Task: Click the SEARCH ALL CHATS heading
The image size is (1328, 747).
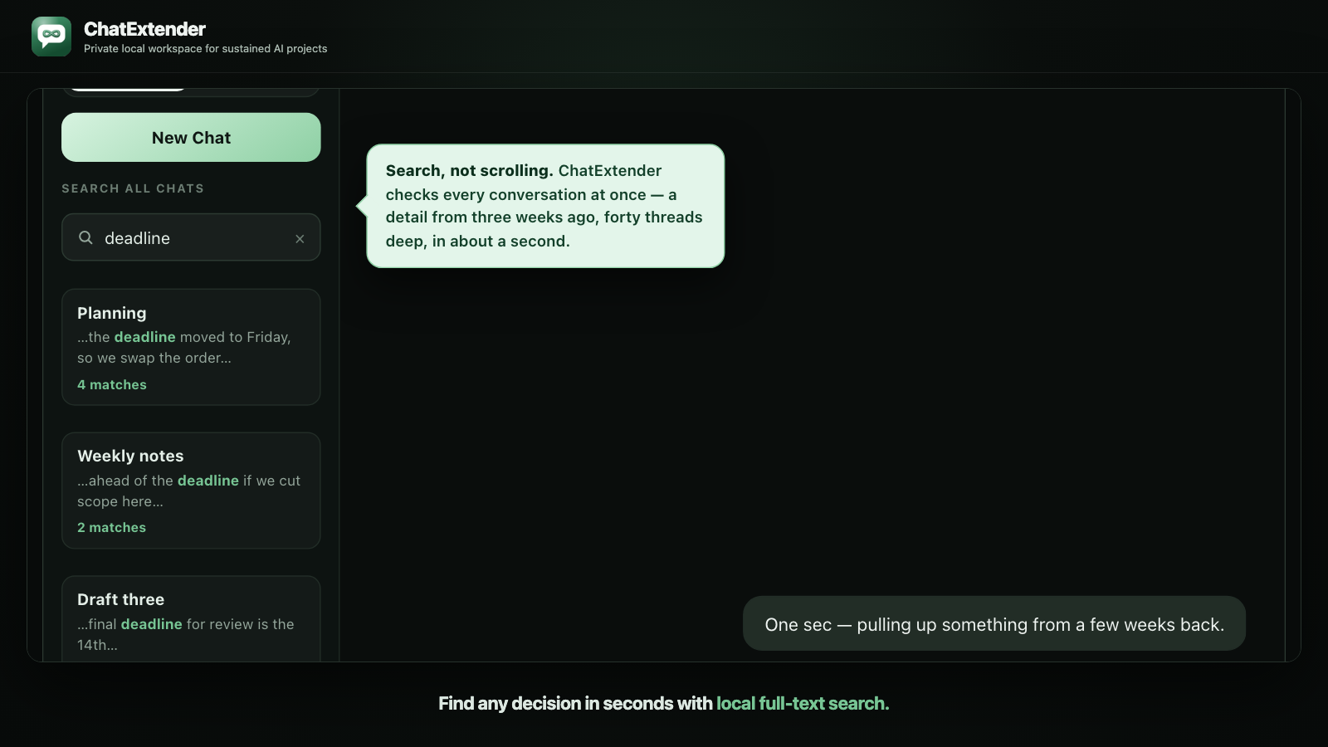Action: [133, 188]
